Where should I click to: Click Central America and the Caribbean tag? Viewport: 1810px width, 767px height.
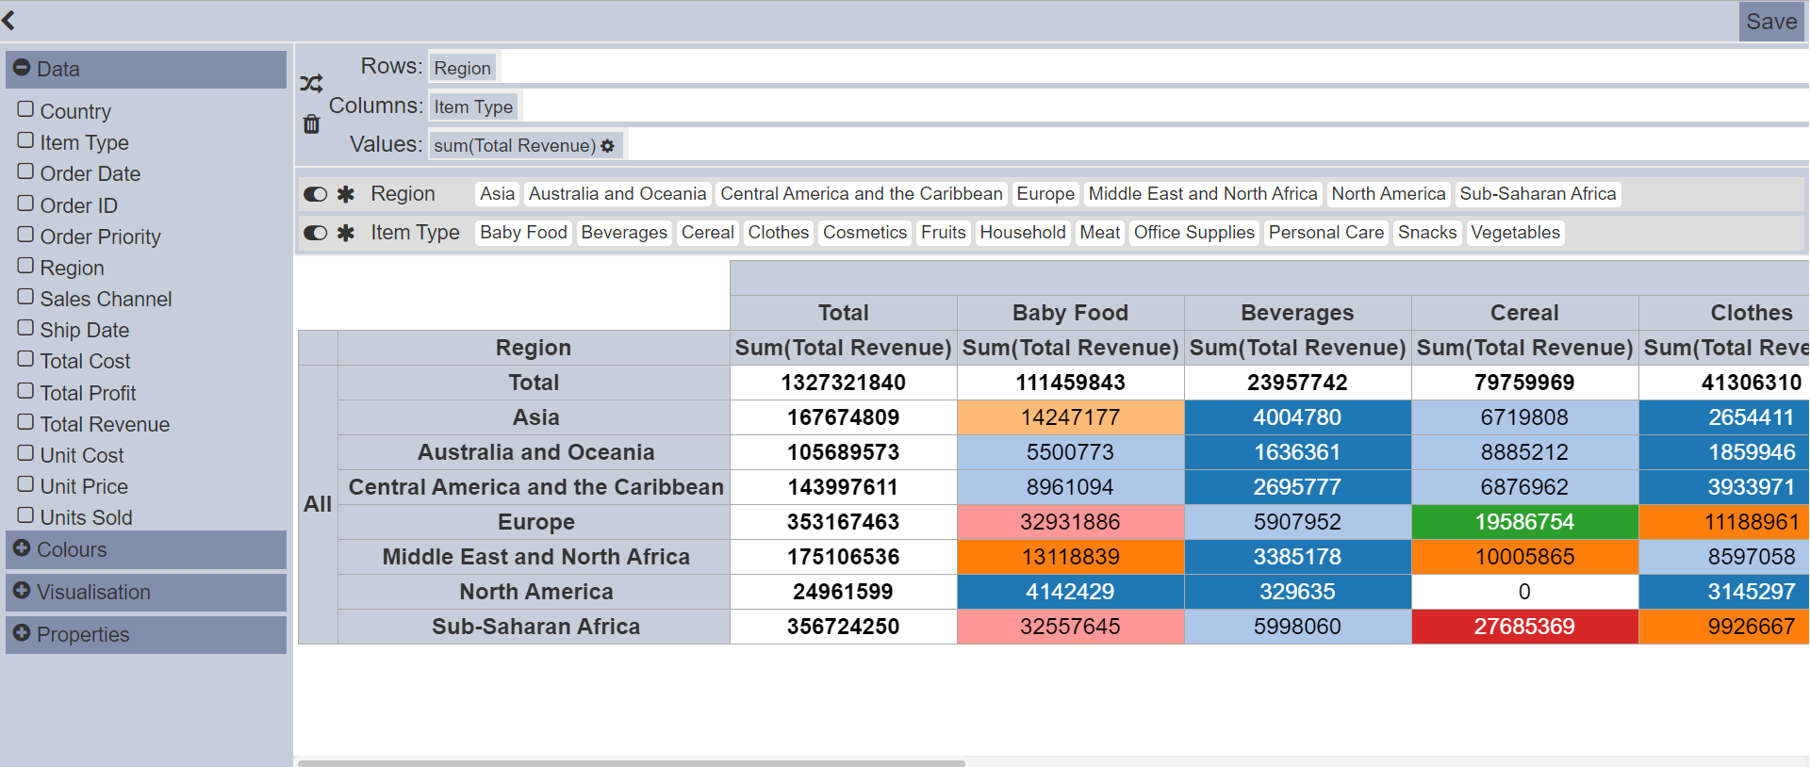click(862, 194)
